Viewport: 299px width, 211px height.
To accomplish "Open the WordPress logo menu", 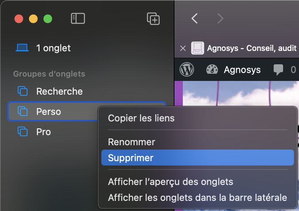I will [187, 69].
